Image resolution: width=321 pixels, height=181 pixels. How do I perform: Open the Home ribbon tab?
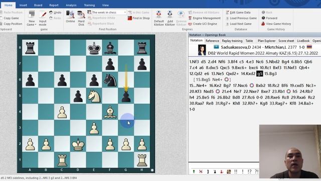pyautogui.click(x=9, y=5)
